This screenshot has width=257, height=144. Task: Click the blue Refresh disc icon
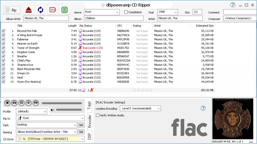40,10
